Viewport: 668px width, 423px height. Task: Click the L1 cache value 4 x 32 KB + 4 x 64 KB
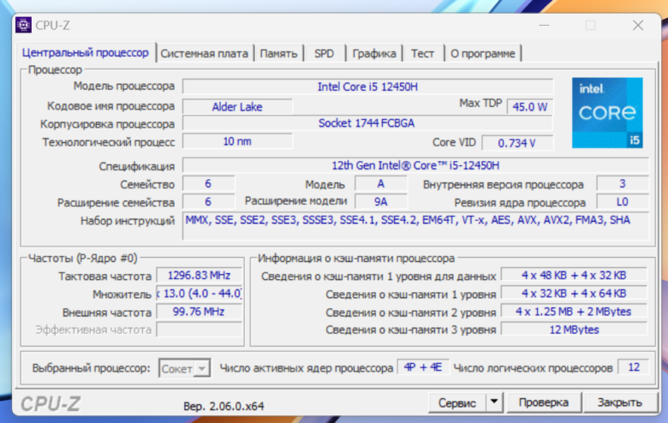point(574,294)
